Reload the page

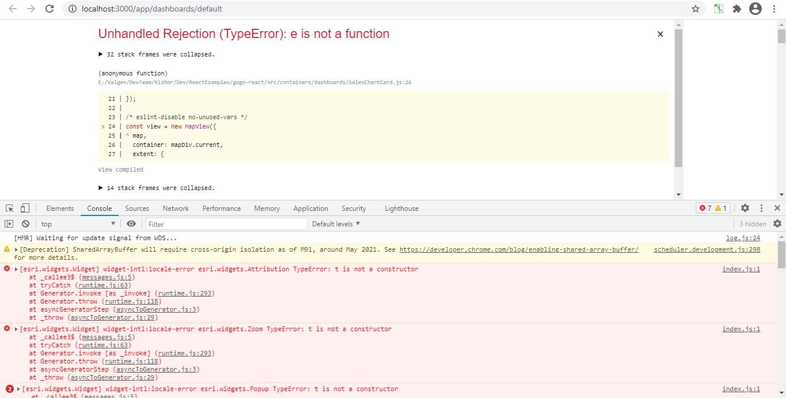click(50, 9)
